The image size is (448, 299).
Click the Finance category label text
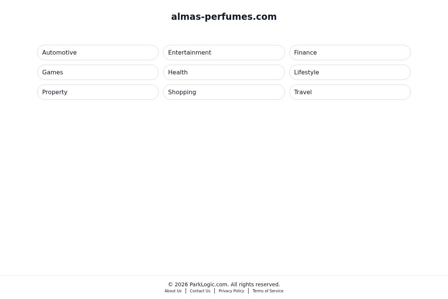pyautogui.click(x=305, y=52)
